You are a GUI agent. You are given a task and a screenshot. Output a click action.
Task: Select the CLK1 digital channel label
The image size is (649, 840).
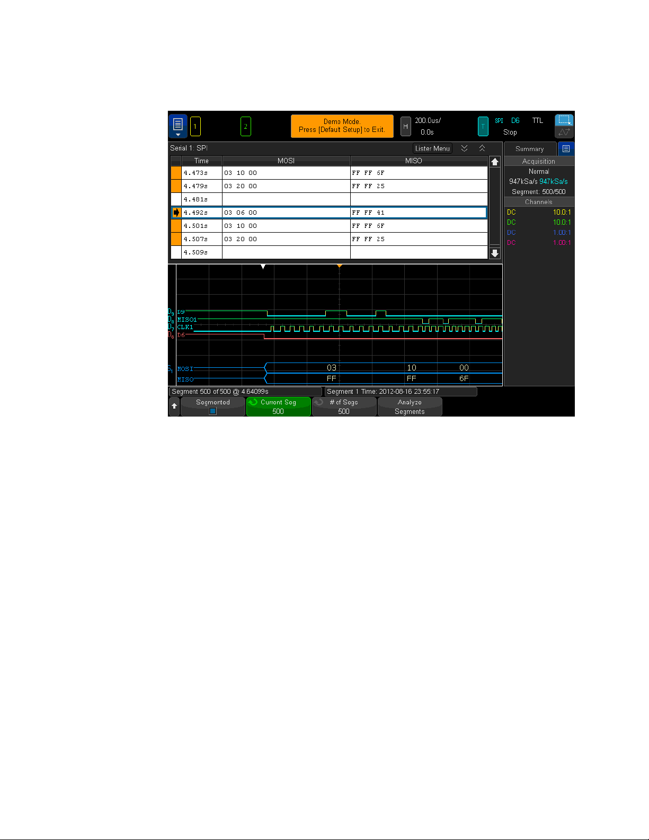click(x=185, y=327)
